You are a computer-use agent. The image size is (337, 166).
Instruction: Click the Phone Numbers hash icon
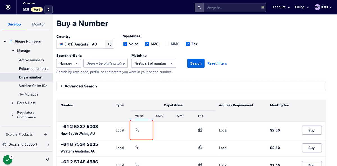[10, 42]
